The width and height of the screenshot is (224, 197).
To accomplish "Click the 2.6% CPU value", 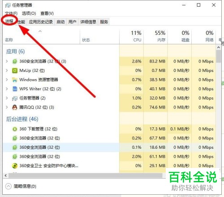I will click(x=137, y=61).
